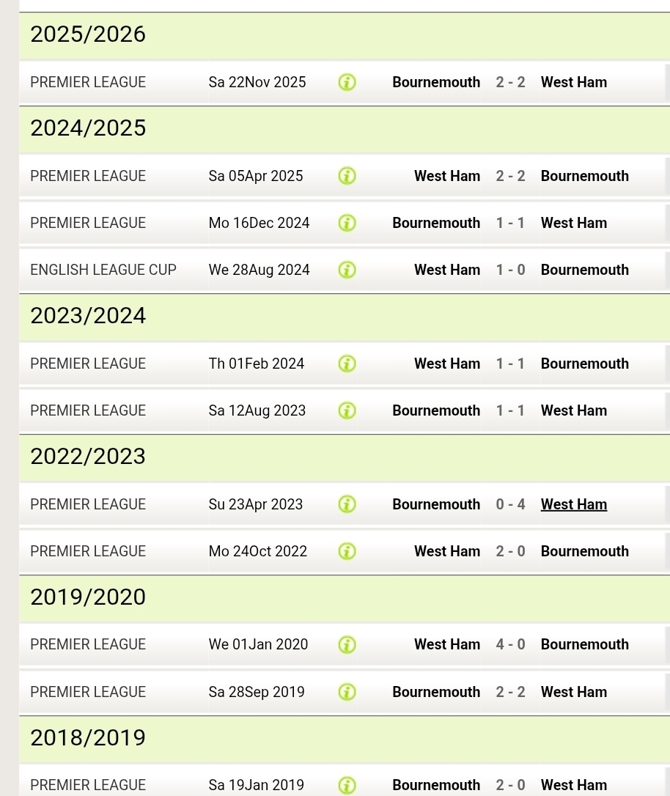This screenshot has width=670, height=796.
Task: Open info icon for 22 Nov 2025 match
Action: 347,82
